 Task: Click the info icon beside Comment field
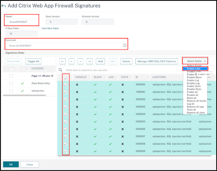click(125, 45)
